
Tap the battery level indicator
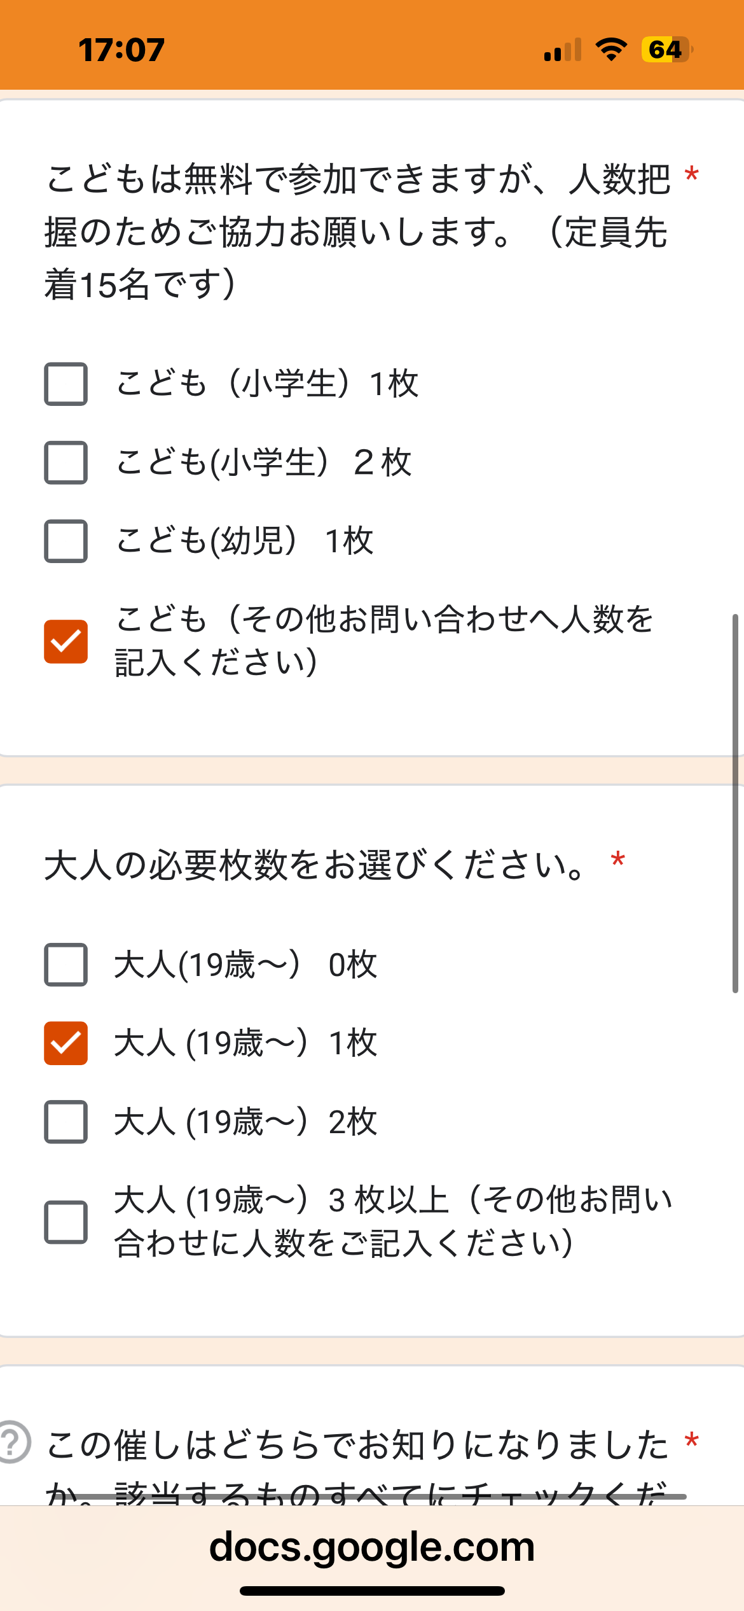(x=666, y=50)
